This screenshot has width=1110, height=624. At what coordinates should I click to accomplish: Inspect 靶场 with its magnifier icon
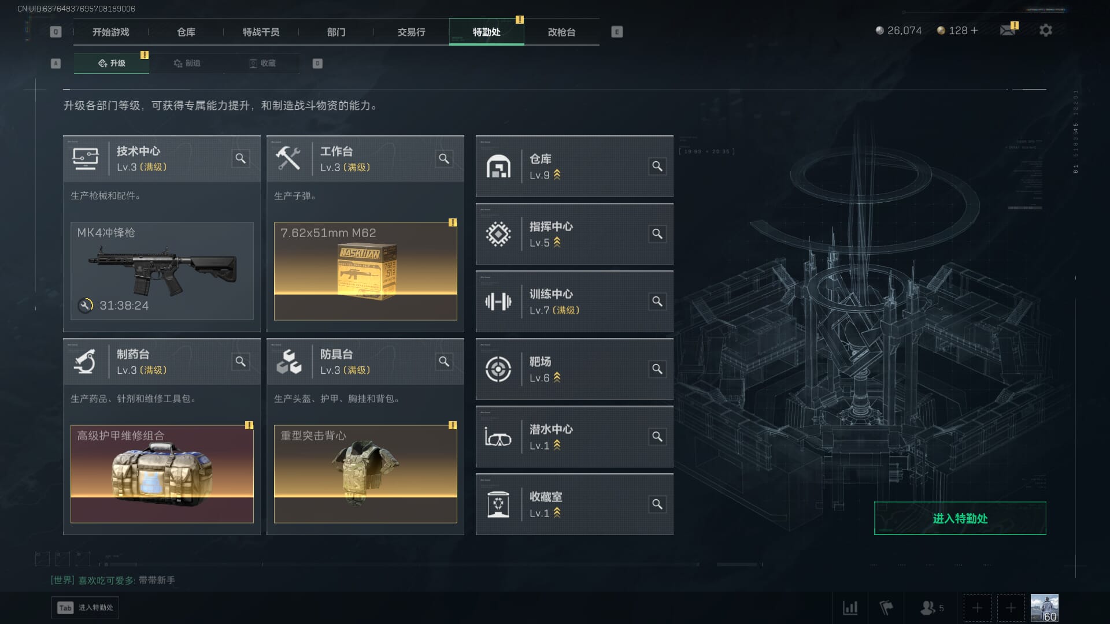point(657,369)
